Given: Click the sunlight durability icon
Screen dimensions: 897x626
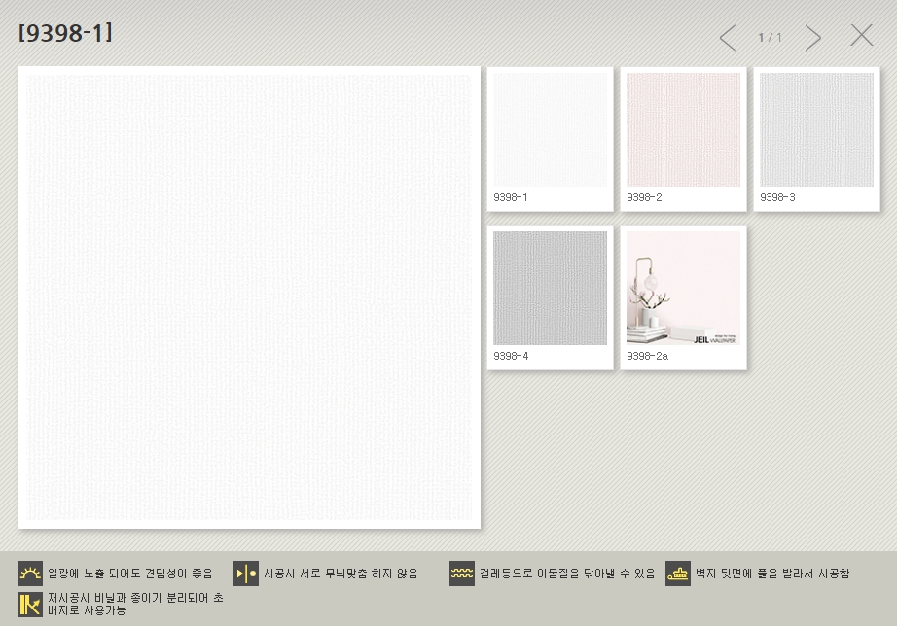Looking at the screenshot, I should [x=30, y=574].
